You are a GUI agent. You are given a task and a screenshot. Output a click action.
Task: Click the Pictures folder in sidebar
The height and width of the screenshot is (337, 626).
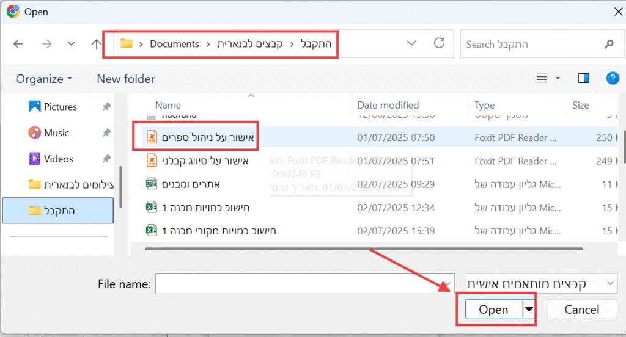point(60,107)
